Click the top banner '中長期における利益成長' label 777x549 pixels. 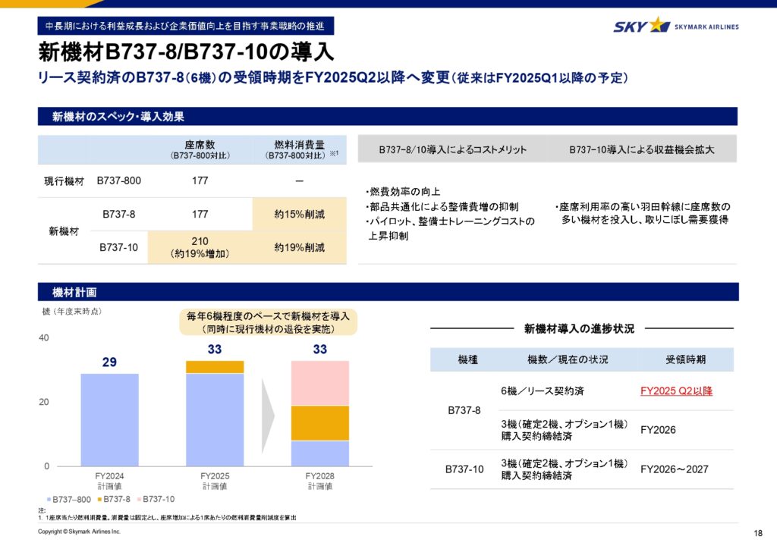tap(185, 26)
